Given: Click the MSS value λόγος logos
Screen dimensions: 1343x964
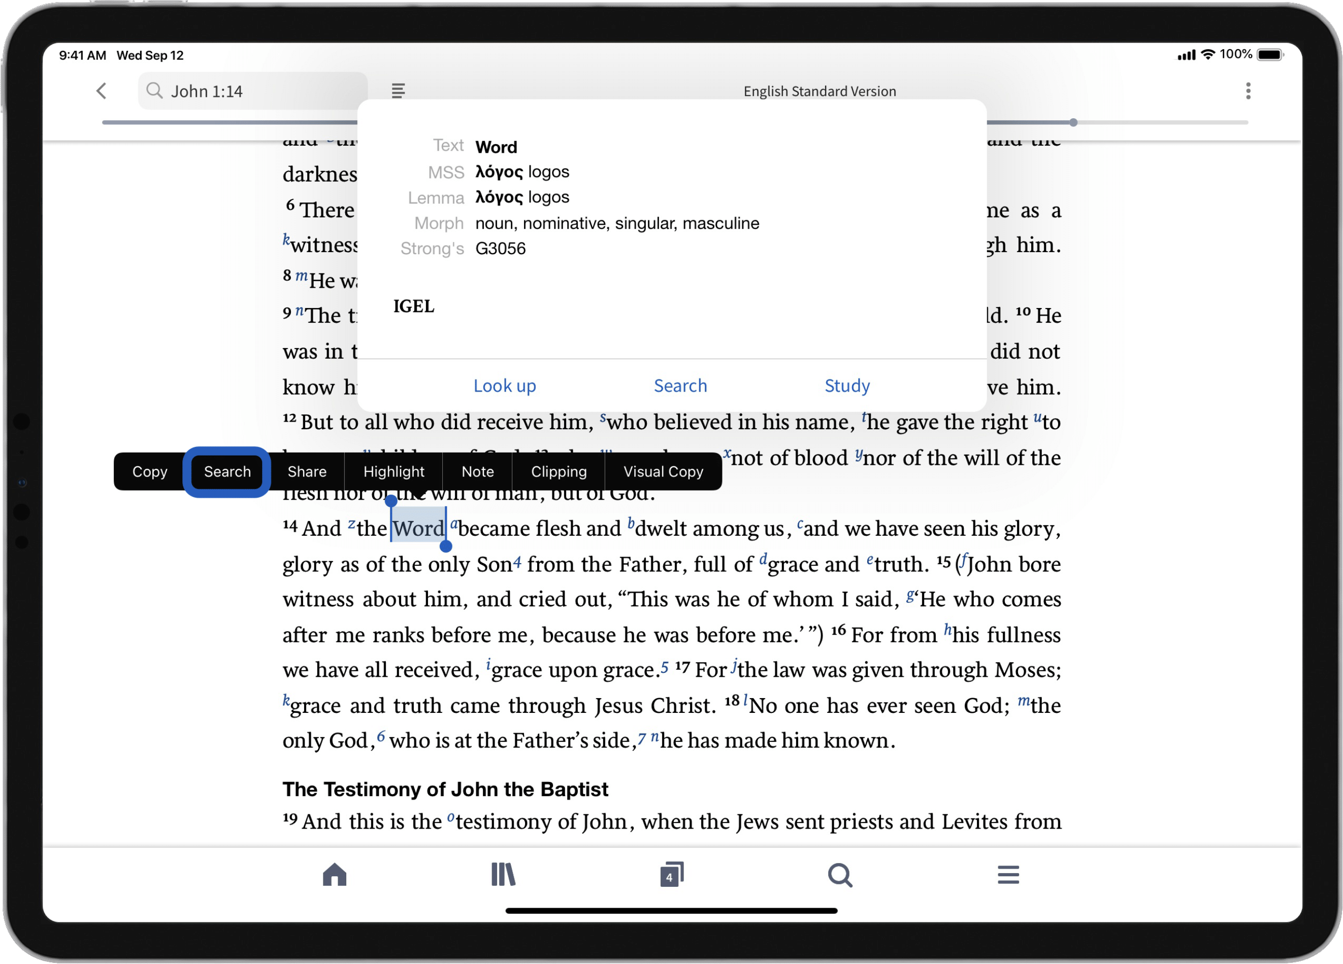Looking at the screenshot, I should [522, 171].
